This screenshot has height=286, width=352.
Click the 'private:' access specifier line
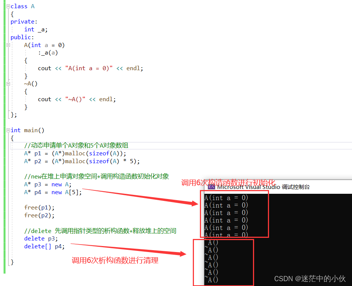point(24,22)
